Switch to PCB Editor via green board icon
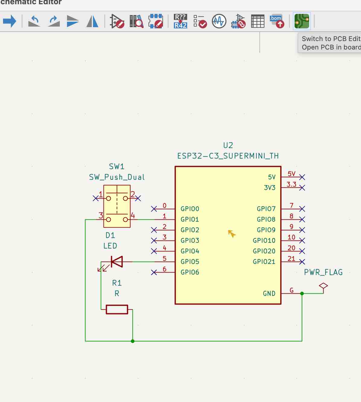 pyautogui.click(x=302, y=21)
